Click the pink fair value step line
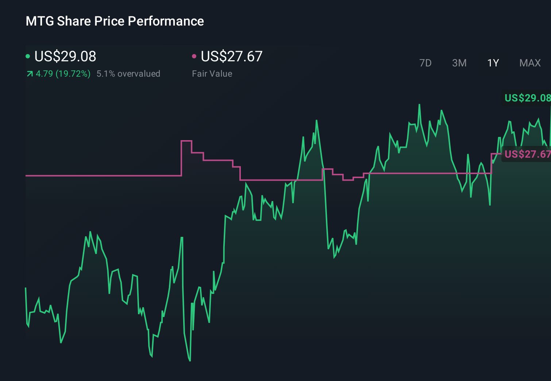The height and width of the screenshot is (381, 551). pos(109,176)
